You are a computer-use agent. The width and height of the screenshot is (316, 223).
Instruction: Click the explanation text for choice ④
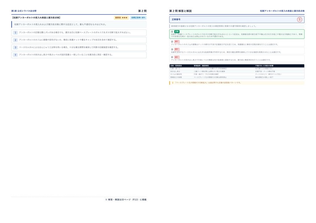point(221,60)
